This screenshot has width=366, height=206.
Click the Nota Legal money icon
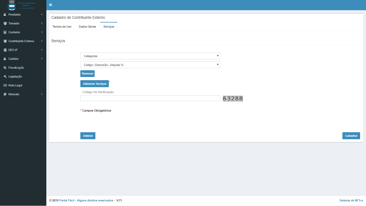coord(5,85)
